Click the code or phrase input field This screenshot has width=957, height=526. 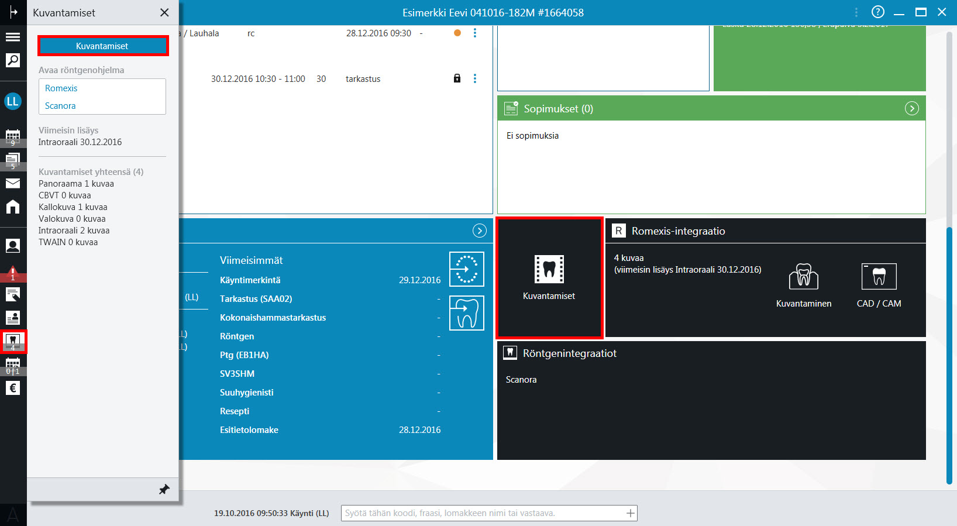click(x=489, y=513)
